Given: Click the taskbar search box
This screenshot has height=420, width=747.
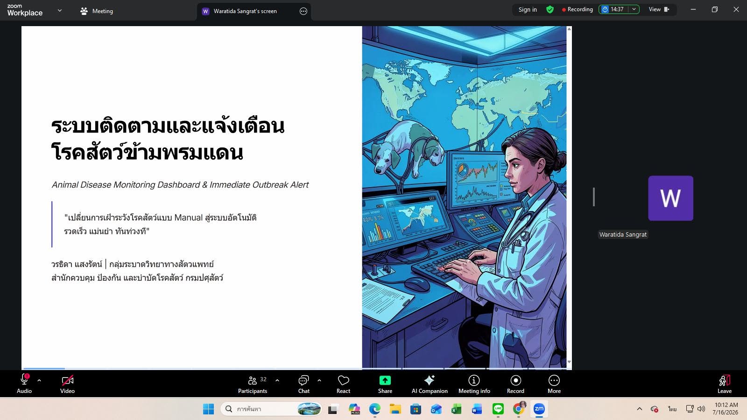Looking at the screenshot, I should (271, 409).
